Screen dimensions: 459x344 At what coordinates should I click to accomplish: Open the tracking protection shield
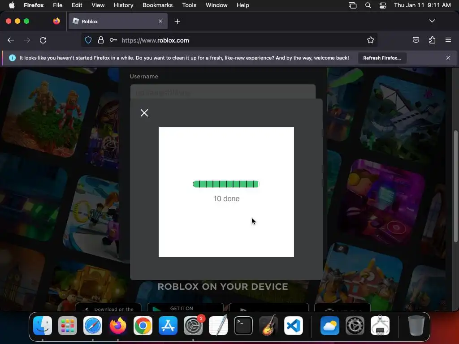point(88,40)
